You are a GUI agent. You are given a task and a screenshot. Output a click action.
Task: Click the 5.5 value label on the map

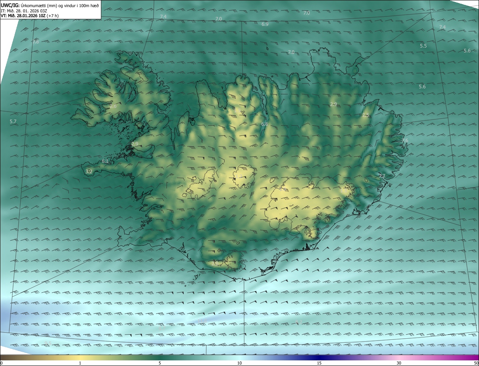(x=423, y=46)
